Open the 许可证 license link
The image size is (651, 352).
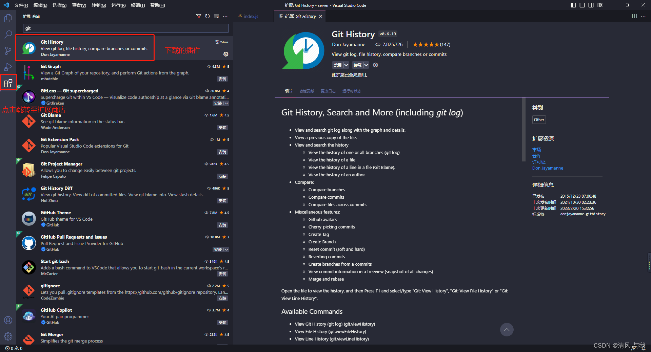coord(539,162)
